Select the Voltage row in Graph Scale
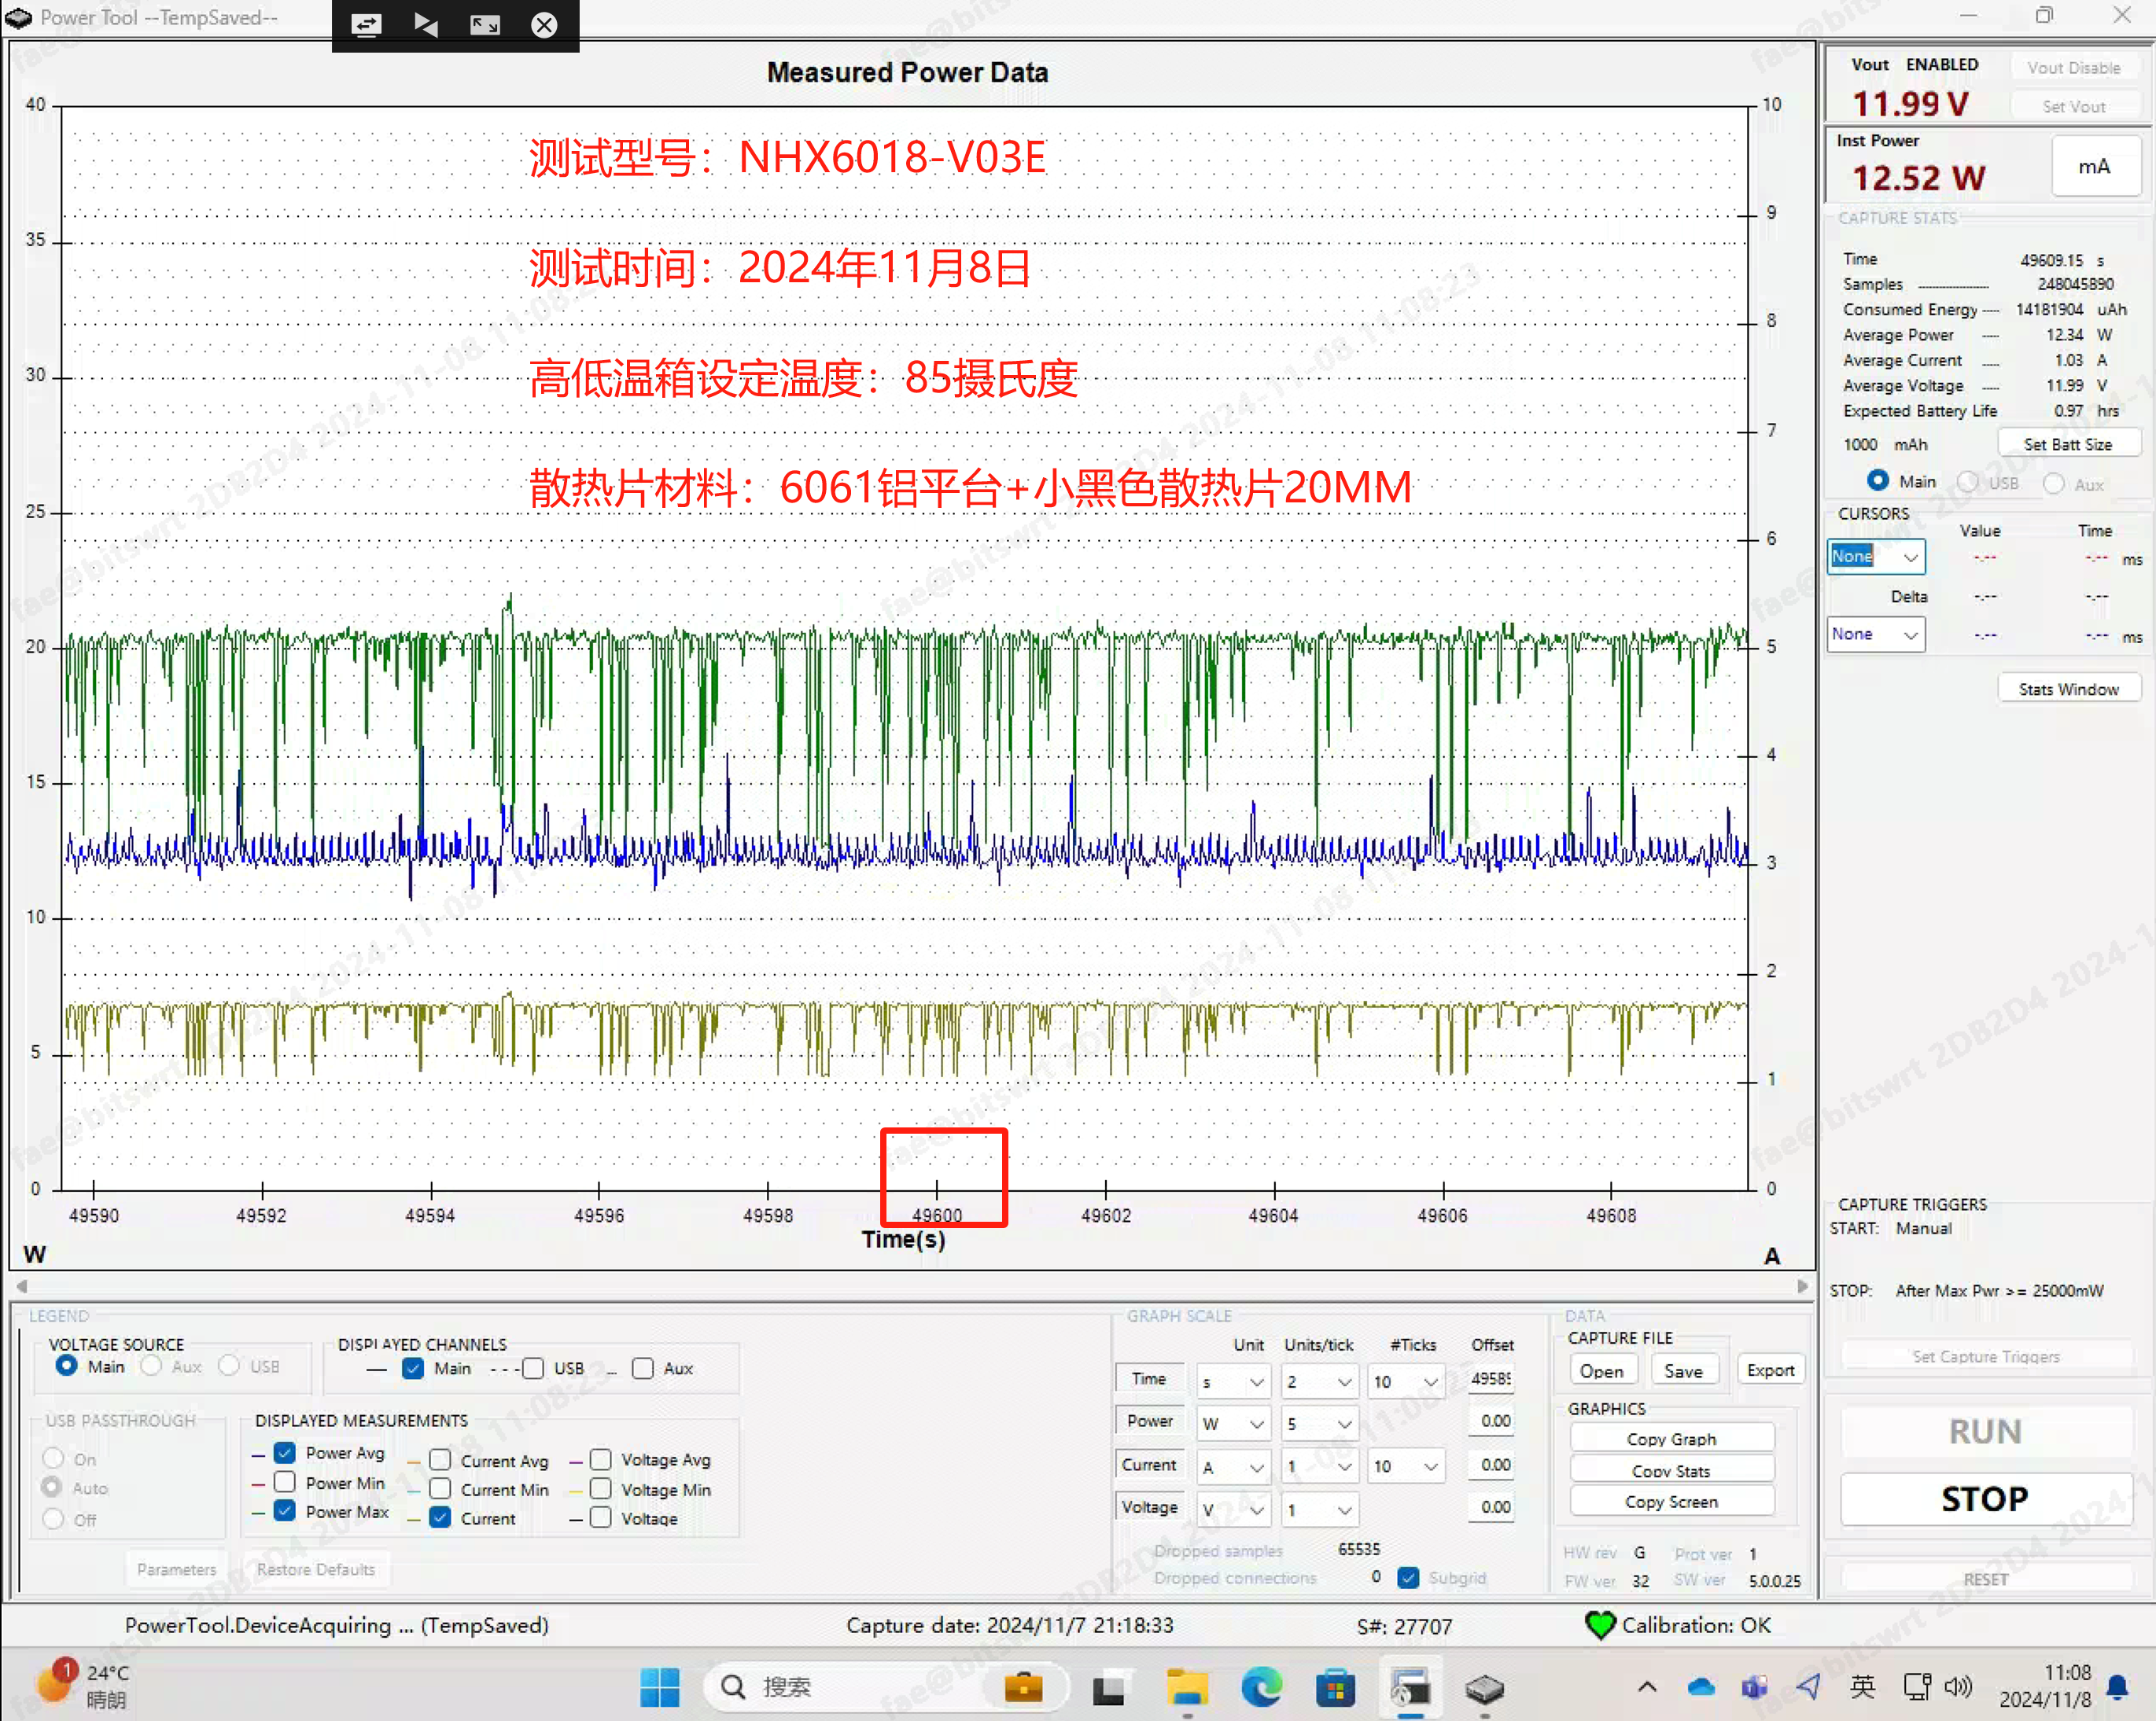The height and width of the screenshot is (1721, 2156). coord(1149,1506)
